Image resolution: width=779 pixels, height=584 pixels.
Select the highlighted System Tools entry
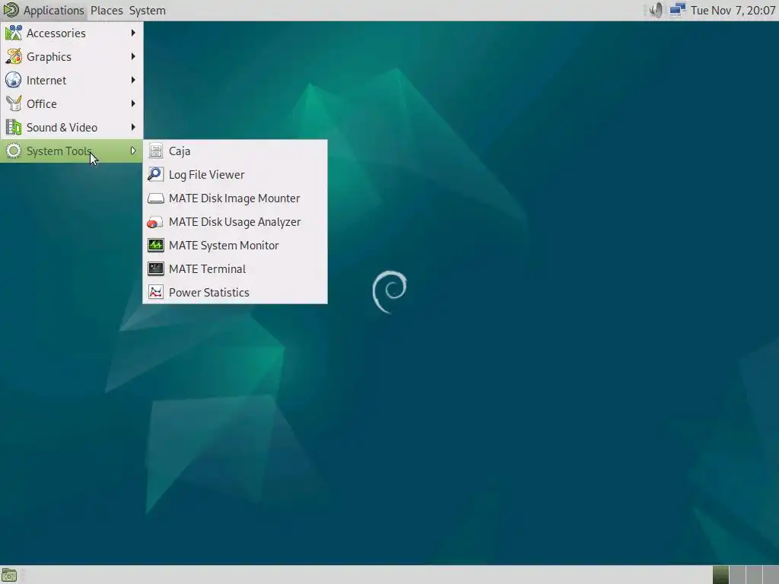click(72, 151)
